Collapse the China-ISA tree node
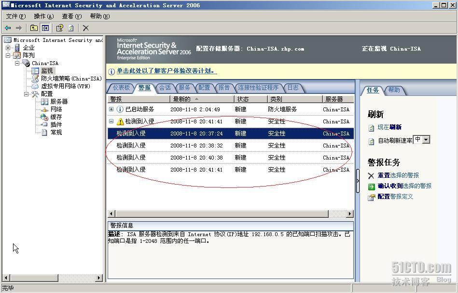This screenshot has height=293, width=458. click(17, 63)
